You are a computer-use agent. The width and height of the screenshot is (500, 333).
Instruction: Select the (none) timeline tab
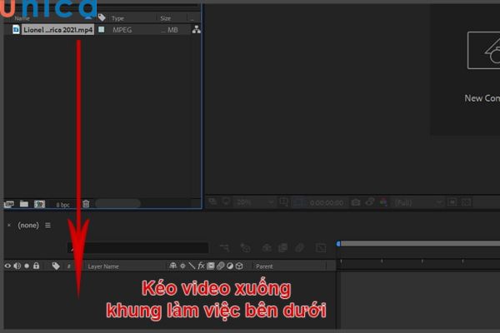pyautogui.click(x=28, y=226)
